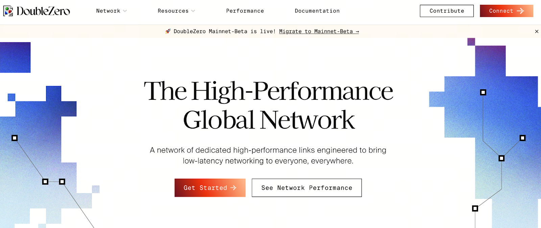541x228 pixels.
Task: Follow the Migrate to Mainnet-Beta link
Action: coord(319,31)
